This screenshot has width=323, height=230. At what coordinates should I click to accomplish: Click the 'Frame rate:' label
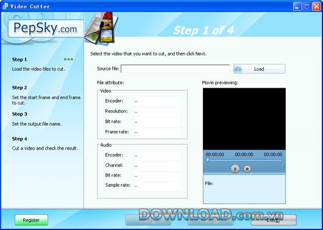pos(117,132)
